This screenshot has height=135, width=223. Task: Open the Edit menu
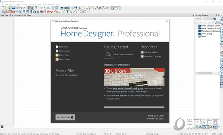pyautogui.click(x=6, y=4)
